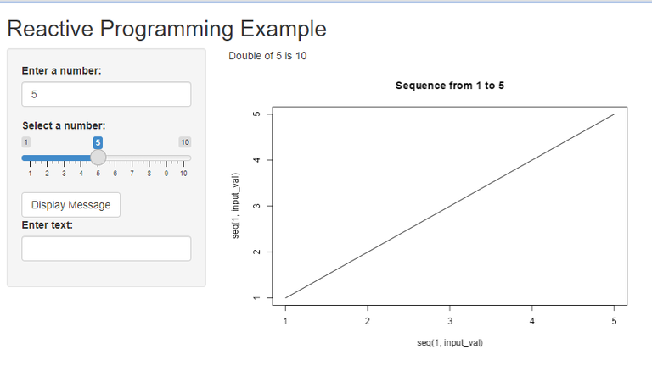The width and height of the screenshot is (652, 371).
Task: Focus the 'Enter text' input box
Action: click(106, 248)
